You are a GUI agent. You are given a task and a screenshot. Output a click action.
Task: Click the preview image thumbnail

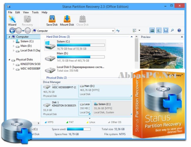[161, 56]
